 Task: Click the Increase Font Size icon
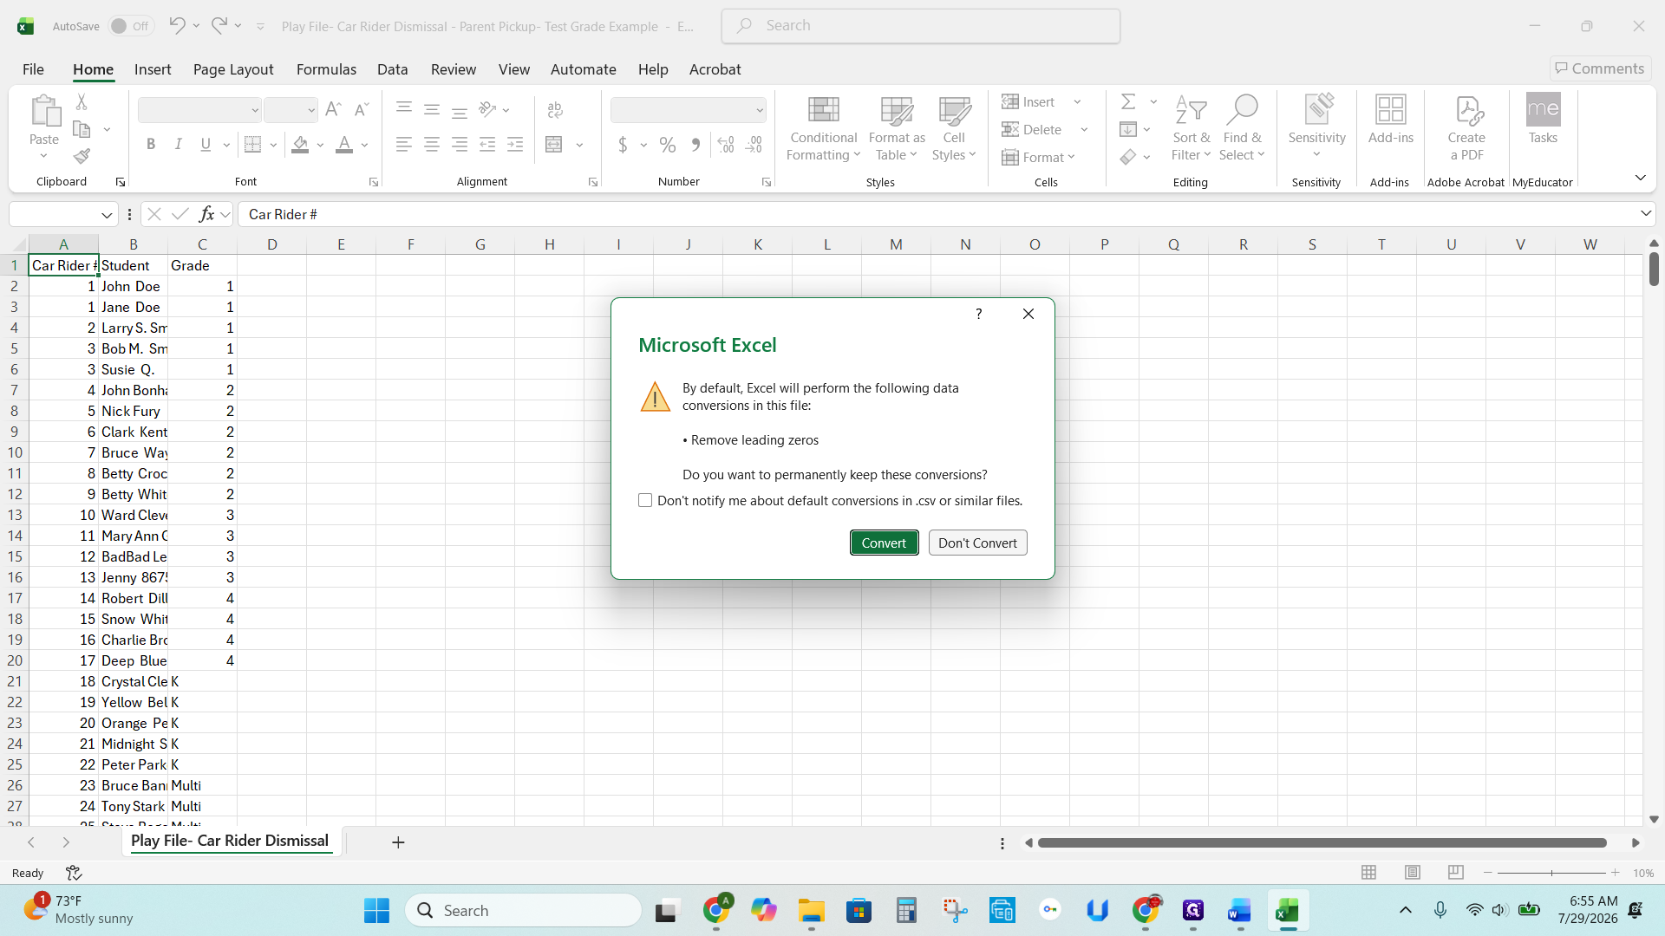(333, 110)
